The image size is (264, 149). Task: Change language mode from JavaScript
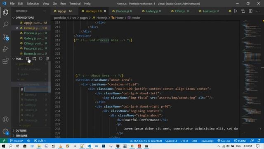[x=207, y=141]
